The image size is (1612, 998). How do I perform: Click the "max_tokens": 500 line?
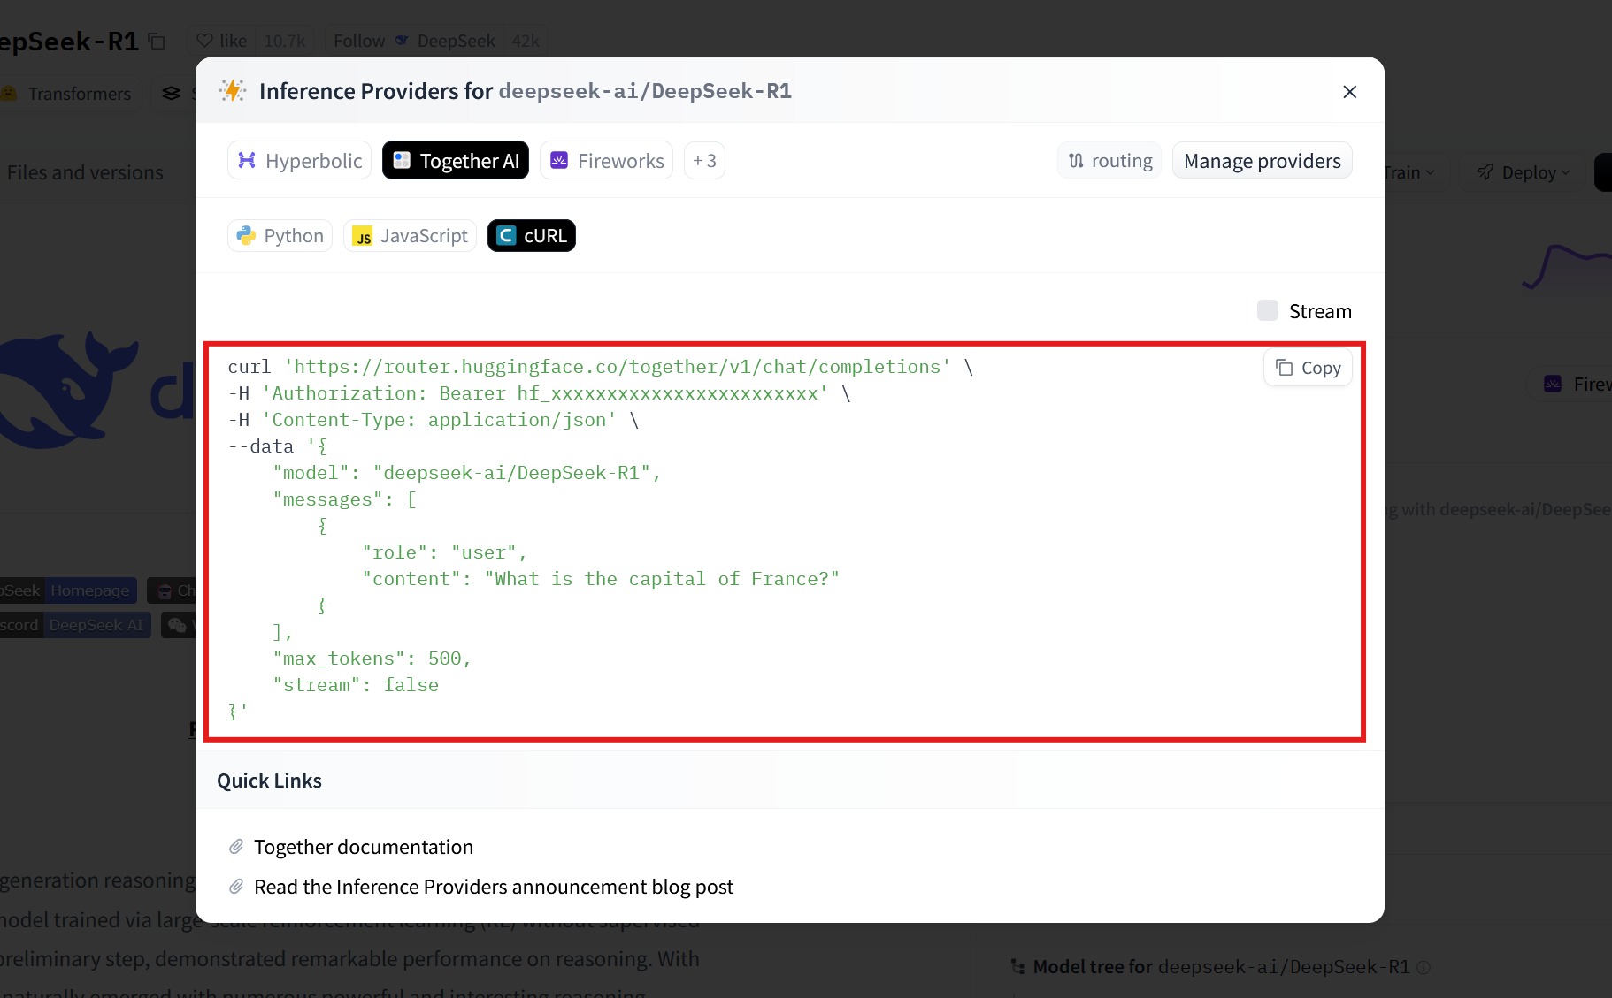(x=372, y=659)
